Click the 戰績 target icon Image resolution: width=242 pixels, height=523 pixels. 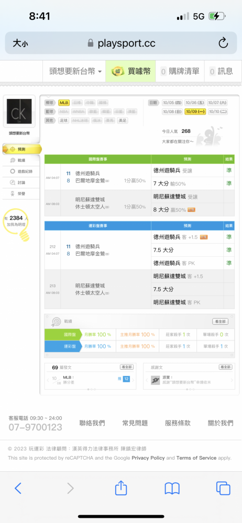pyautogui.click(x=56, y=322)
